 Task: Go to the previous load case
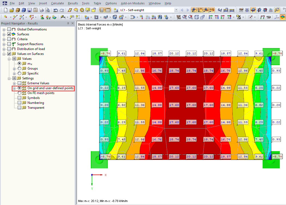pyautogui.click(x=182, y=10)
